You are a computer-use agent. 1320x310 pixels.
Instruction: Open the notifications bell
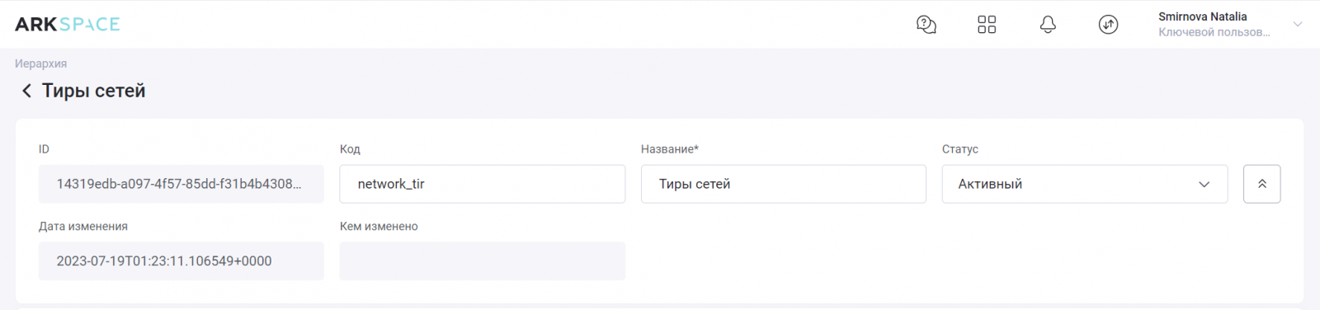1048,25
